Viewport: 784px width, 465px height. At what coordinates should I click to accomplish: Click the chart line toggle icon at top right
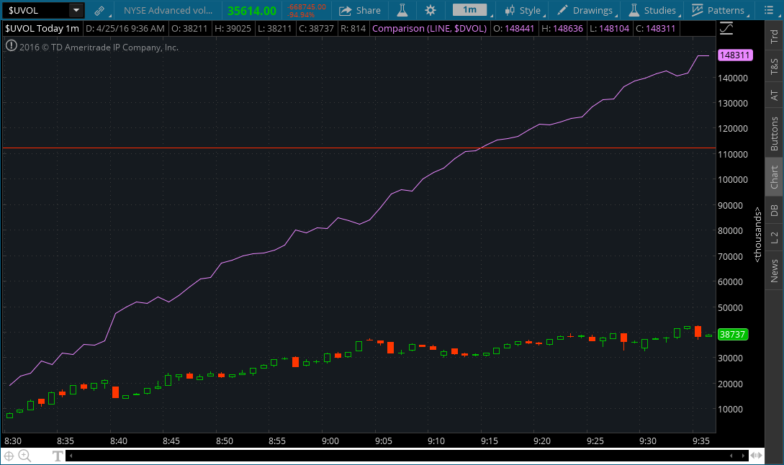pyautogui.click(x=726, y=28)
